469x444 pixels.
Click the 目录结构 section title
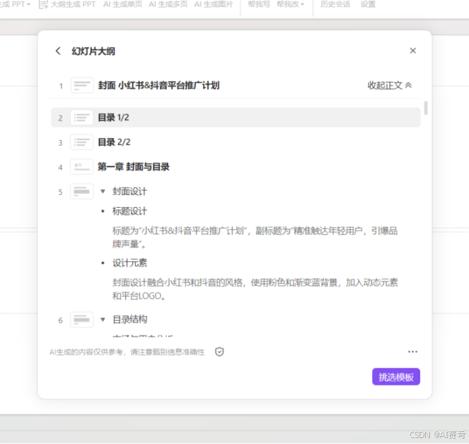click(129, 319)
